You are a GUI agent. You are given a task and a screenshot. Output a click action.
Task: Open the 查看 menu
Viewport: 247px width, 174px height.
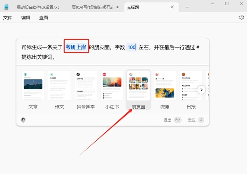pyautogui.click(x=44, y=18)
